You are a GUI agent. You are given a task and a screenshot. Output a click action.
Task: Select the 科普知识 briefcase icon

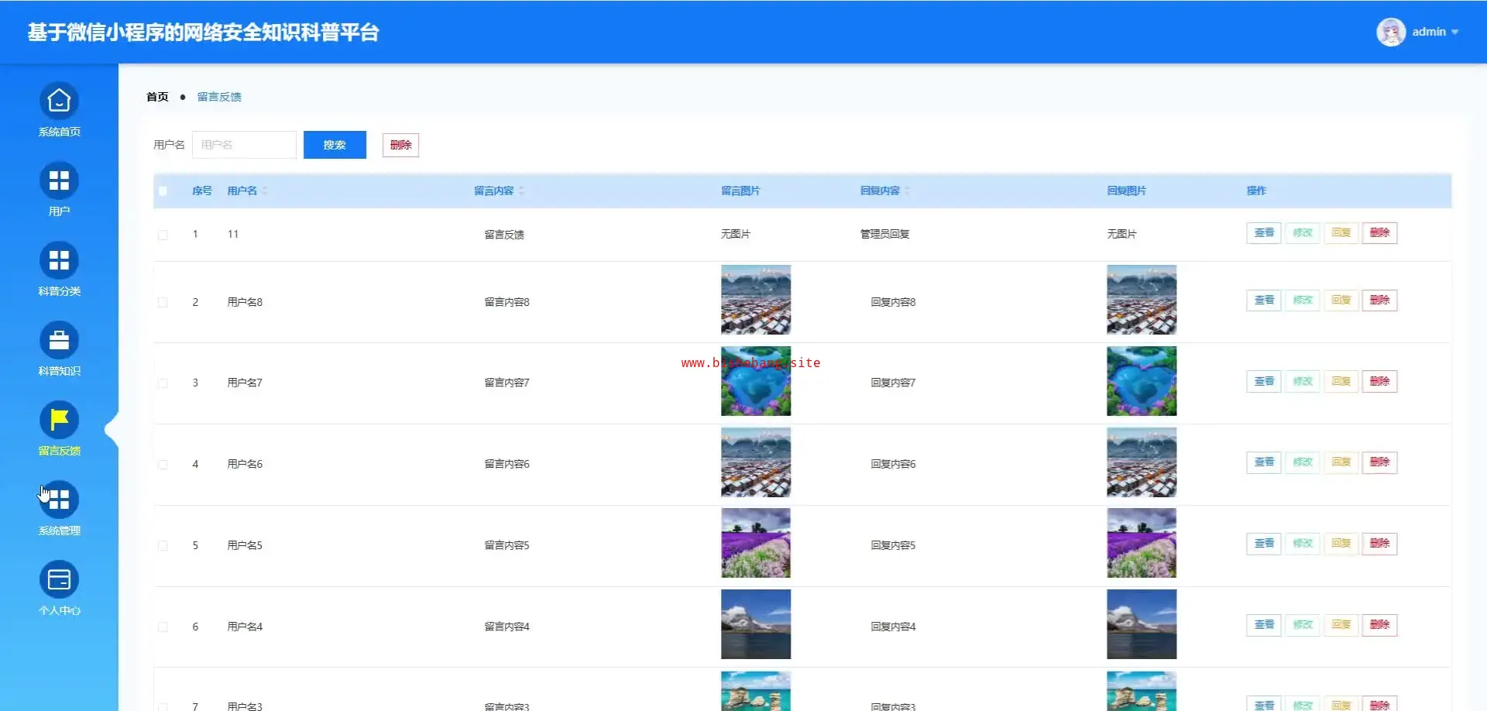tap(59, 341)
